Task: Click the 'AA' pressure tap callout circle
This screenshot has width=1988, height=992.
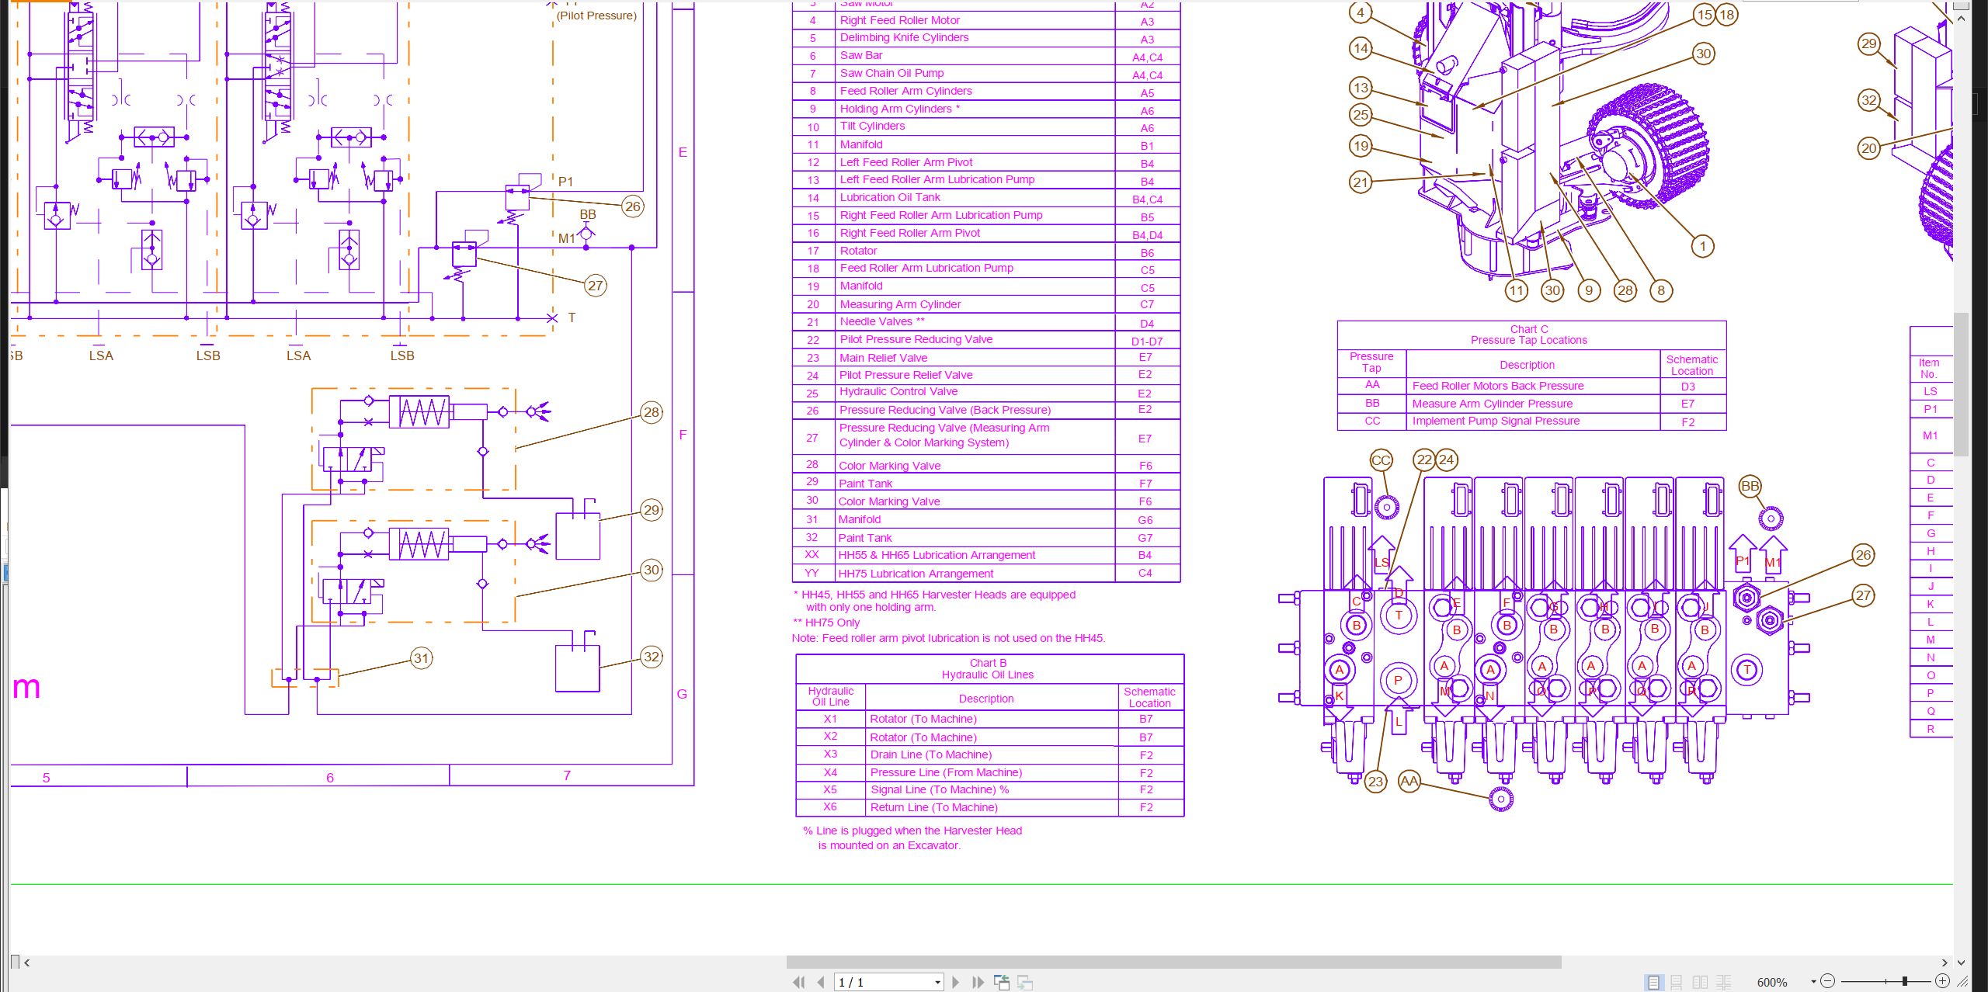Action: pyautogui.click(x=1409, y=782)
